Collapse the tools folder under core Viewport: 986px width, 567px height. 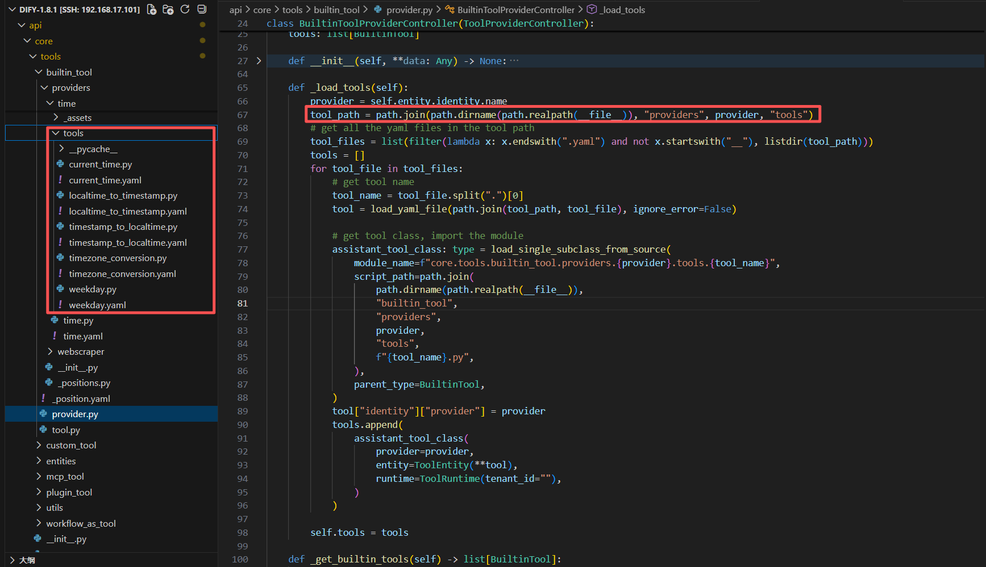[33, 57]
